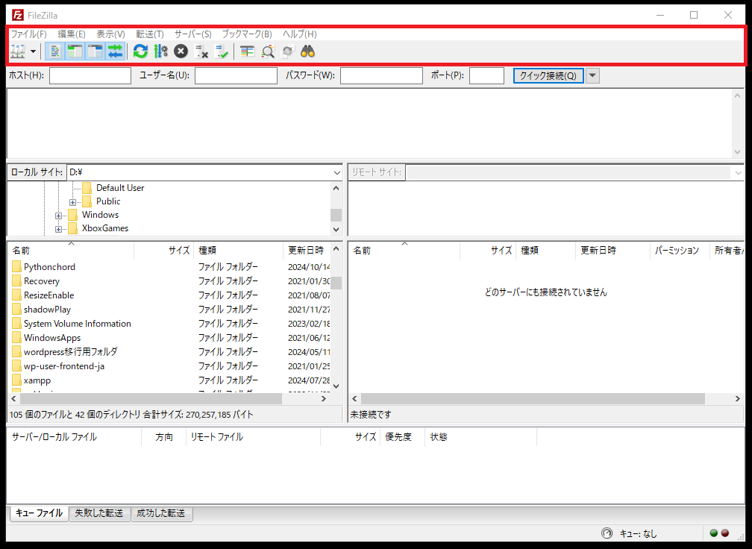Click the binoculars file search icon
Image resolution: width=752 pixels, height=549 pixels.
(307, 51)
